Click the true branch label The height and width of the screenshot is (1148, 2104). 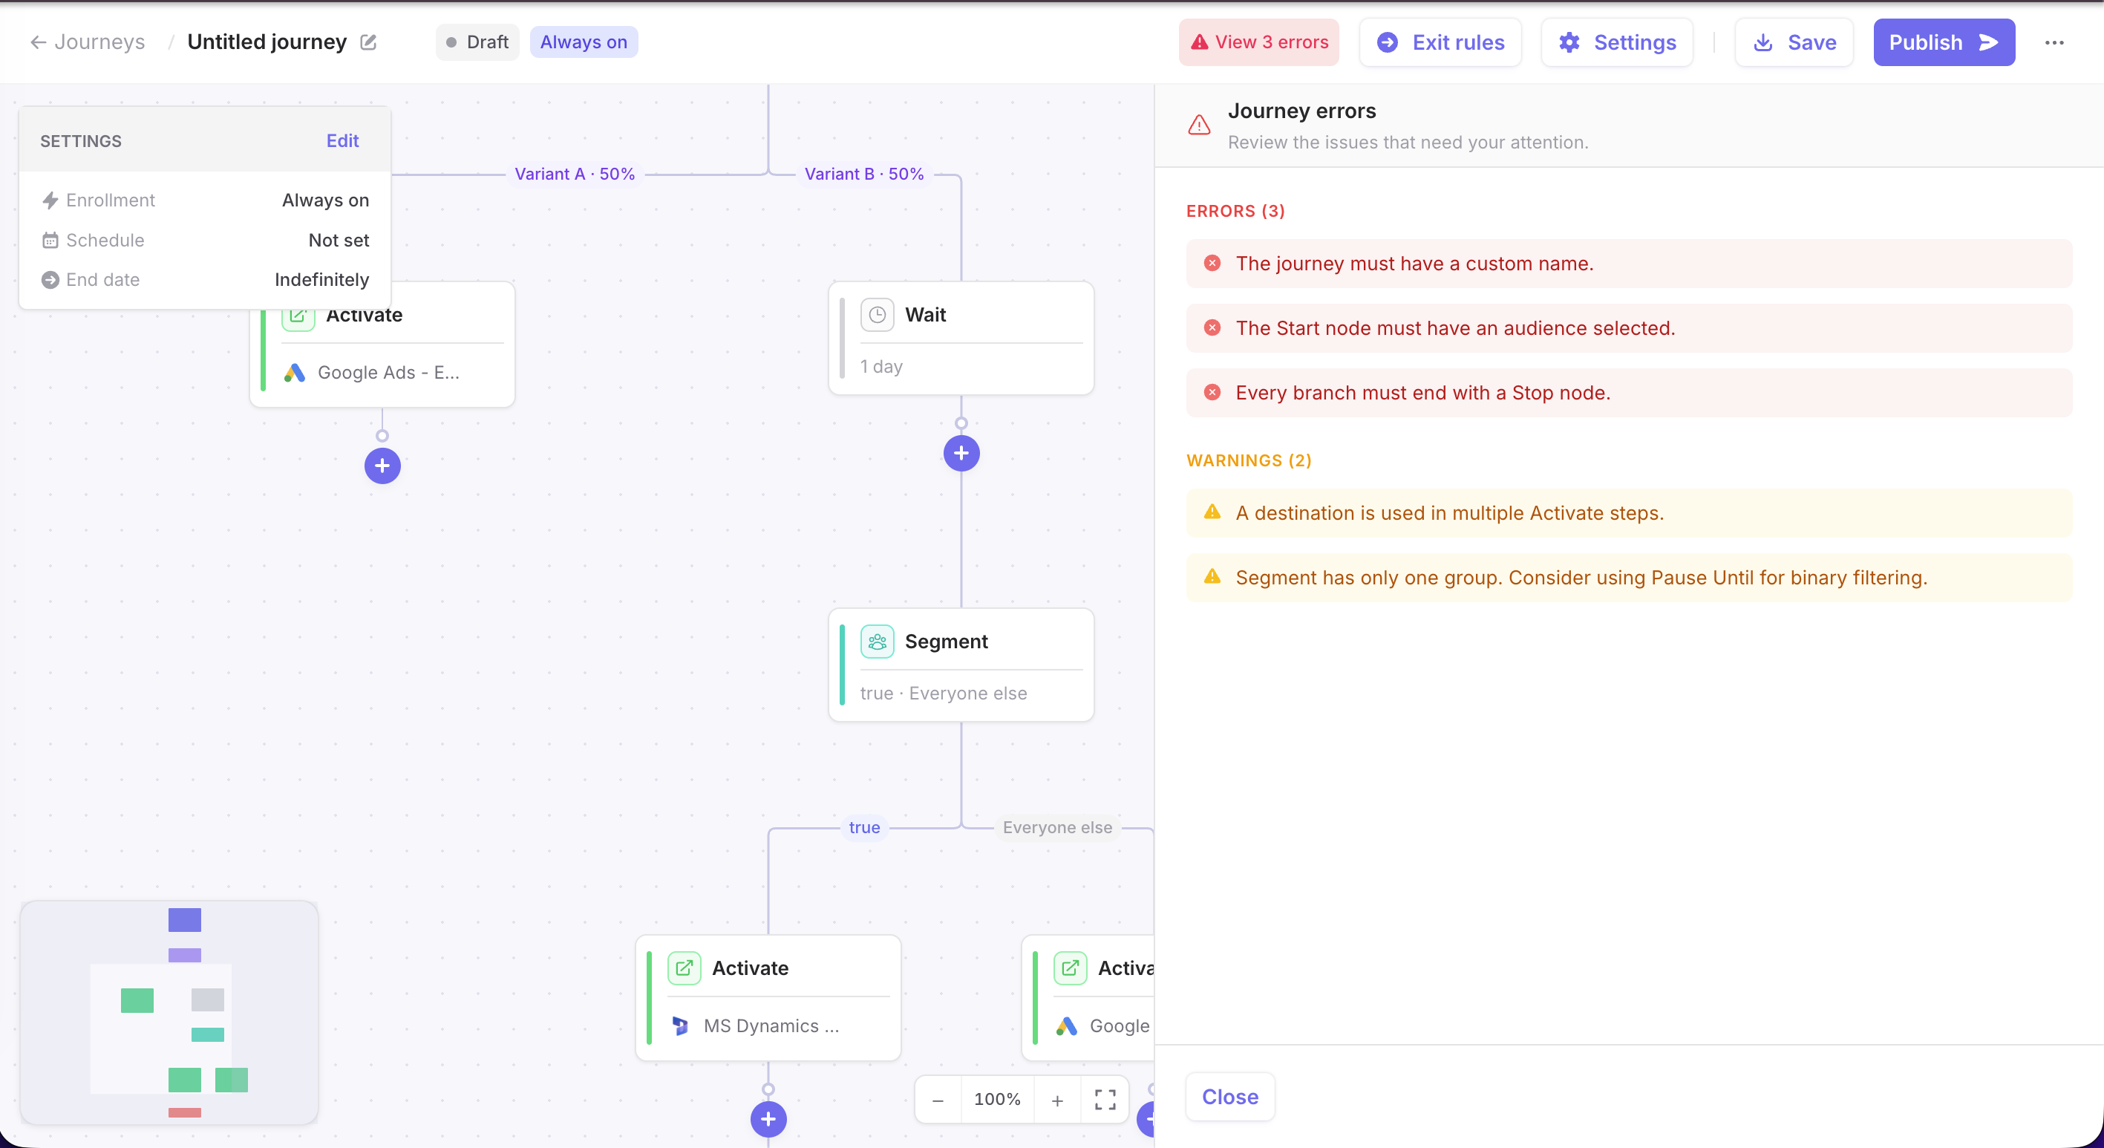tap(864, 827)
